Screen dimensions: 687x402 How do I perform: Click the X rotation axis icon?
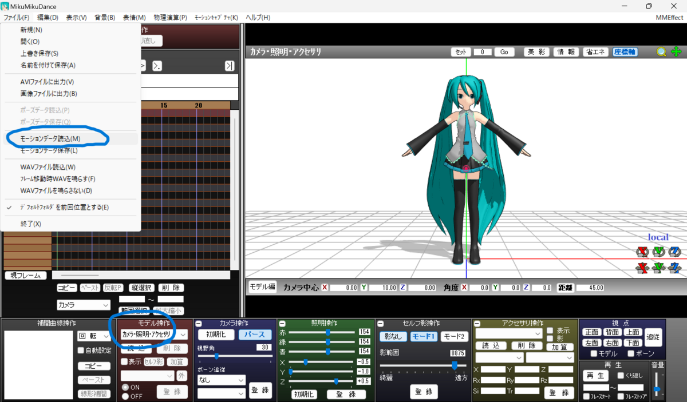[643, 252]
